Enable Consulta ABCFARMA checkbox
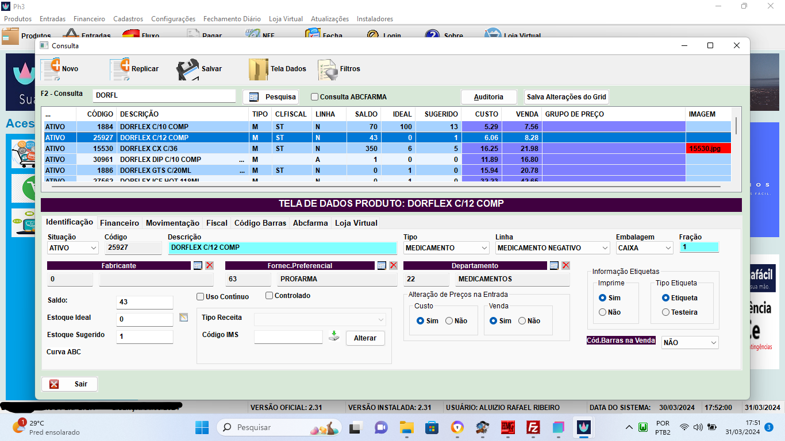Screen dimensions: 785x441 314,97
